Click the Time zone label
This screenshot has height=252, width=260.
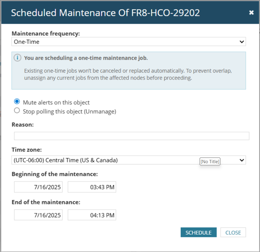(27, 150)
